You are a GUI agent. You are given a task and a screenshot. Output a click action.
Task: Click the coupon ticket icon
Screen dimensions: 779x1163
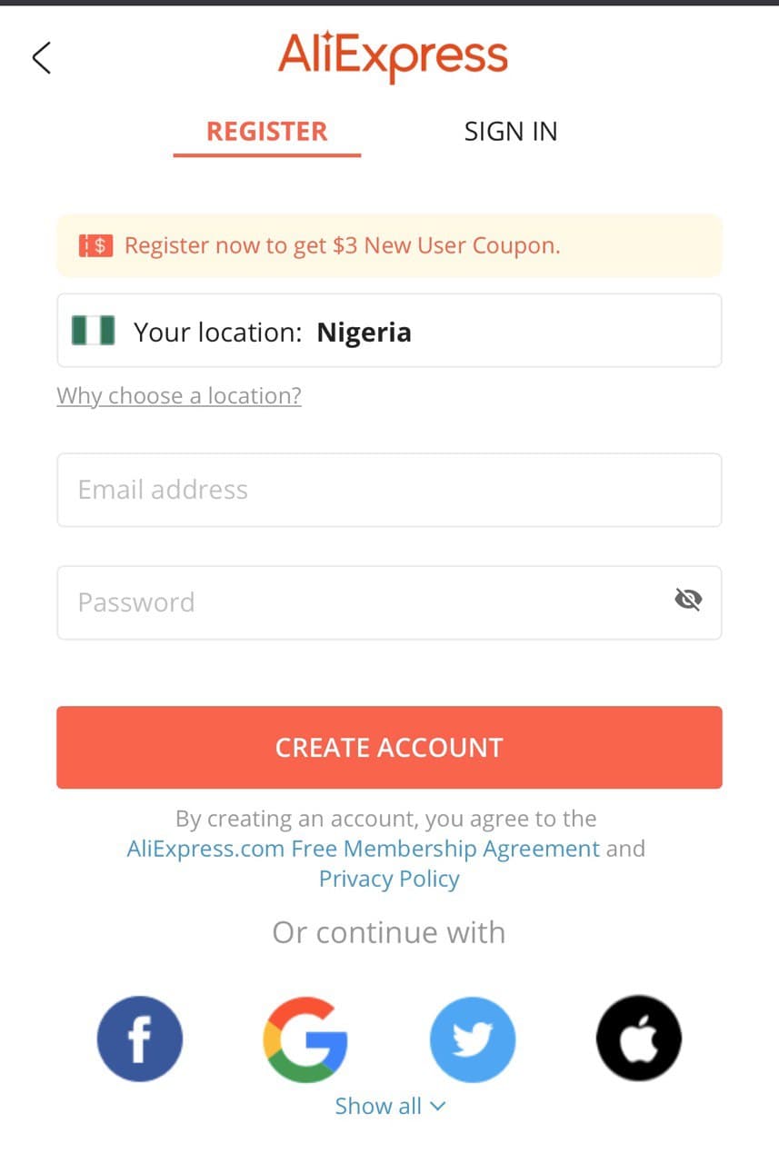[x=95, y=245]
